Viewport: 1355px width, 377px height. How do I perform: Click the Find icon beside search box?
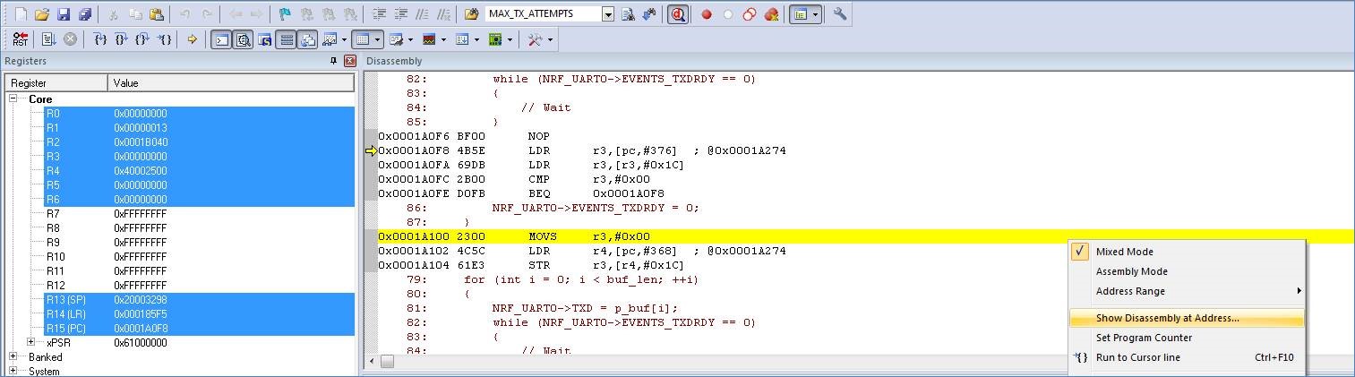coord(628,14)
